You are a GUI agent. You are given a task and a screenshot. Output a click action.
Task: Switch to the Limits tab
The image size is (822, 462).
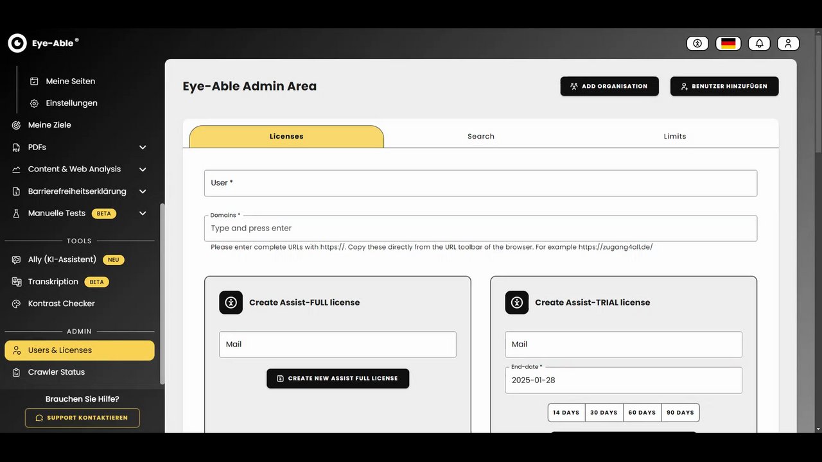(x=675, y=137)
